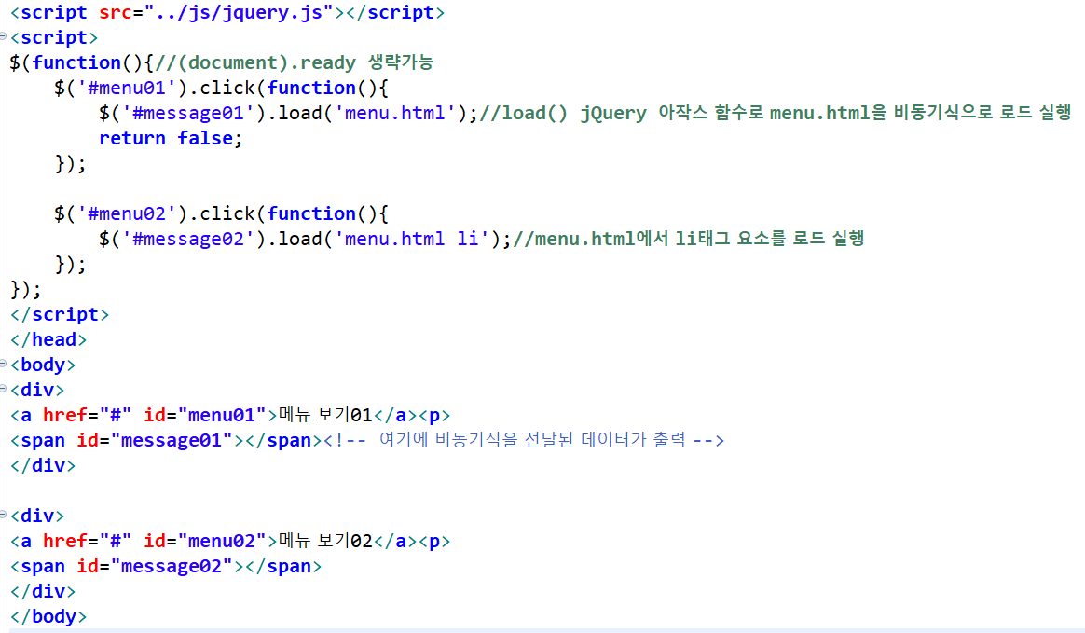
Task: Click the comment after load('menu.html li')
Action: pos(689,239)
